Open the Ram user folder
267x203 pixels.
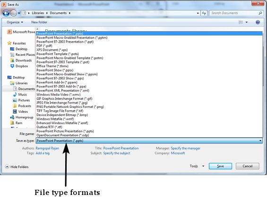(16, 123)
